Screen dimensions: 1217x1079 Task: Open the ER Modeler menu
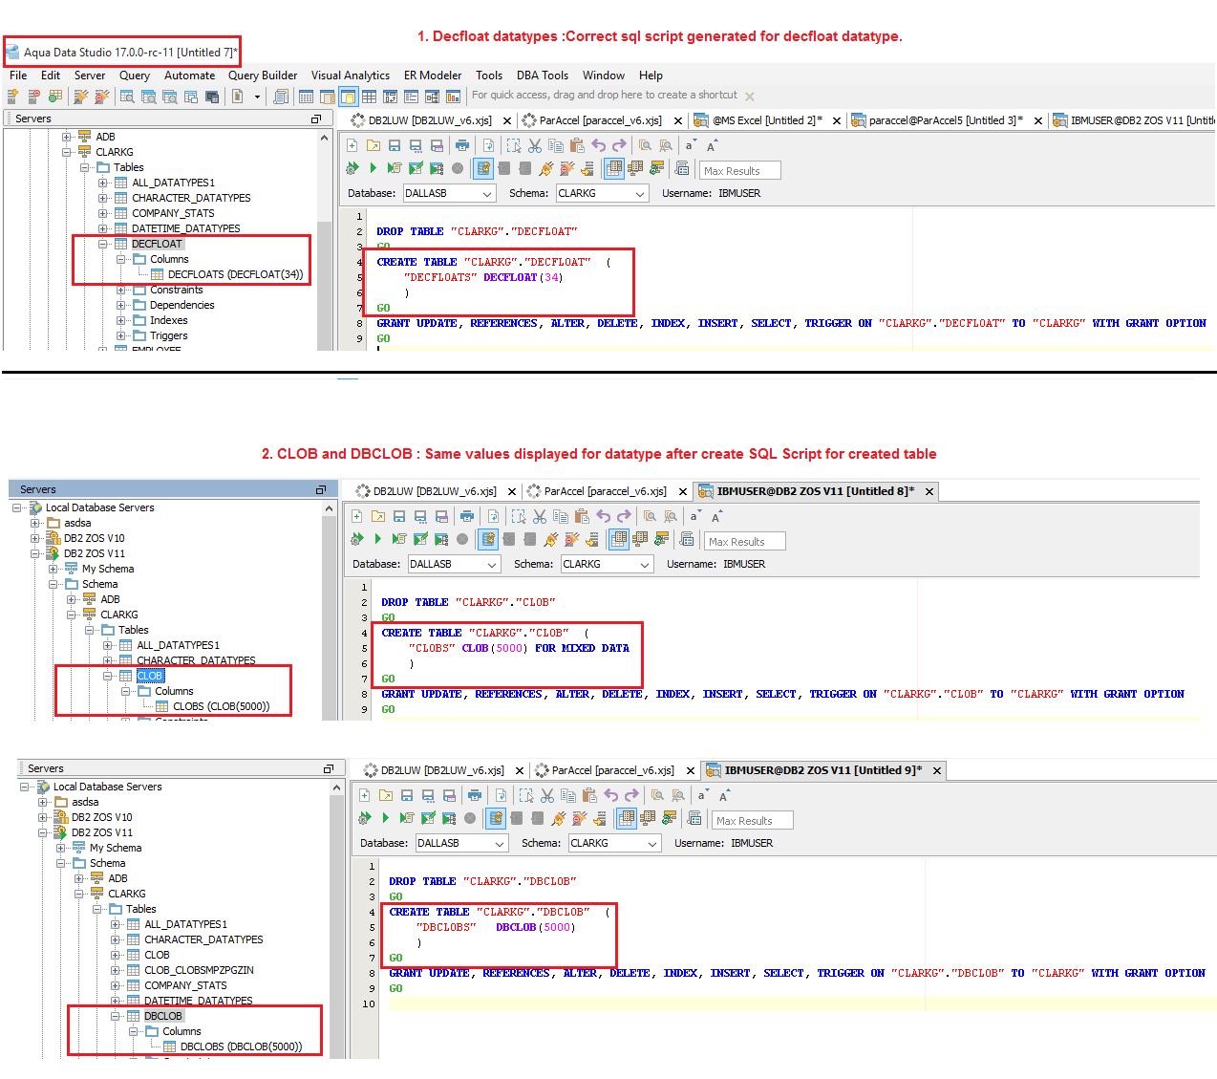click(433, 76)
